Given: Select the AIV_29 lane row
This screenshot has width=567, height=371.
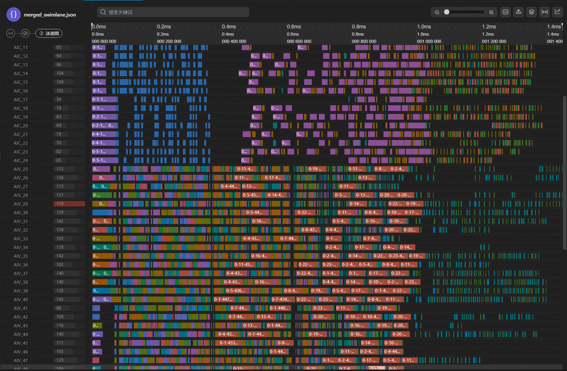Looking at the screenshot, I should pyautogui.click(x=21, y=204).
